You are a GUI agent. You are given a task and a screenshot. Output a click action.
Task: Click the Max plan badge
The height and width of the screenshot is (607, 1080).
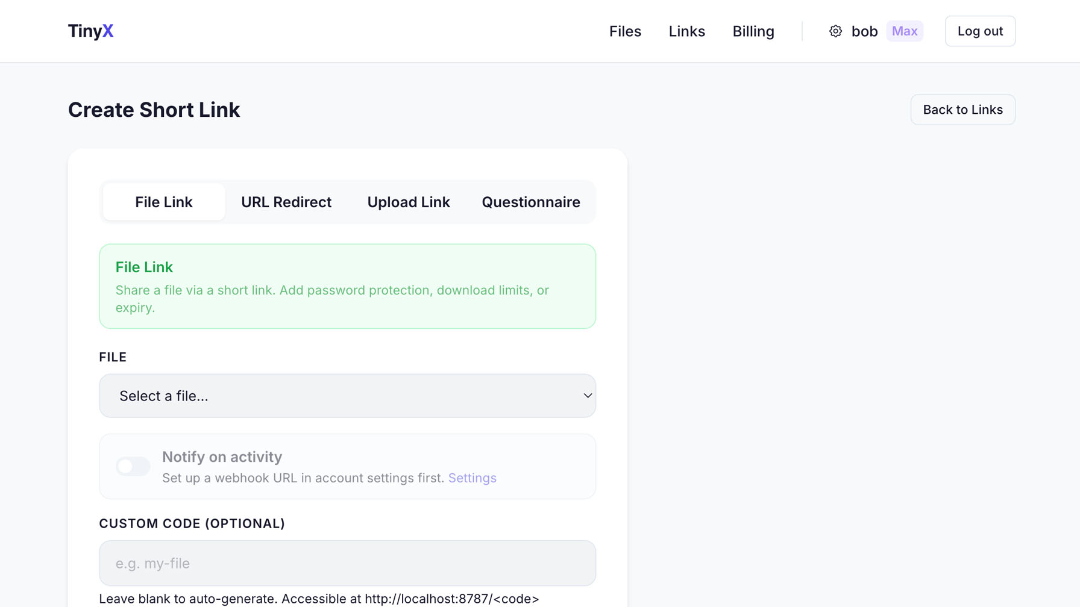pos(904,31)
